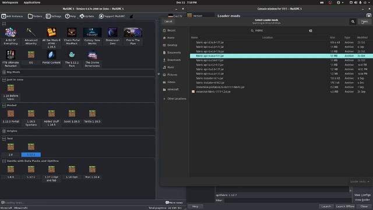Select Fire In The Pipe instance
This screenshot has width=373, height=210.
(133, 33)
